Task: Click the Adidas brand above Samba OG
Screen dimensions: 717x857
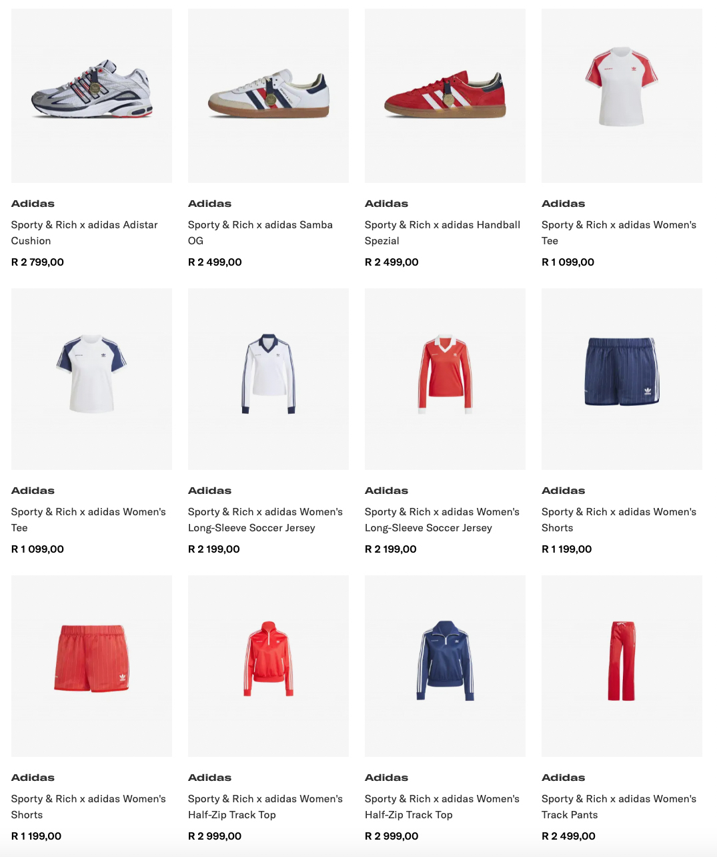Action: coord(209,204)
